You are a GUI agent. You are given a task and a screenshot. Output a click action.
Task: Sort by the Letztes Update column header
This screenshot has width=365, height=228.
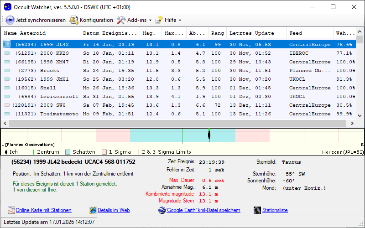256,33
